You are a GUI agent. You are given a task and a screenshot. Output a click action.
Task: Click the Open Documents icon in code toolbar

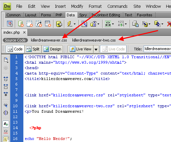click(6, 60)
